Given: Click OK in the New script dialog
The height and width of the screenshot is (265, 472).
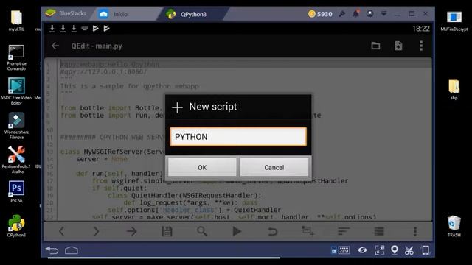Looking at the screenshot, I should coord(202,167).
